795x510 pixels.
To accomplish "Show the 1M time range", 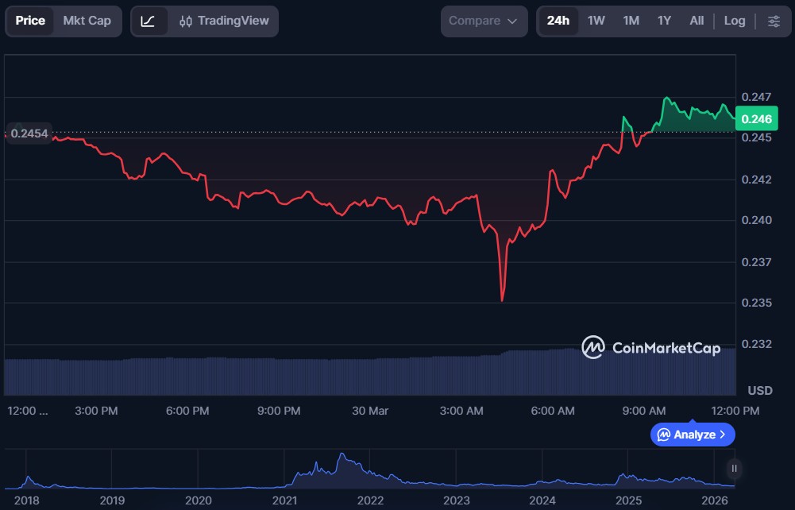I will 631,21.
